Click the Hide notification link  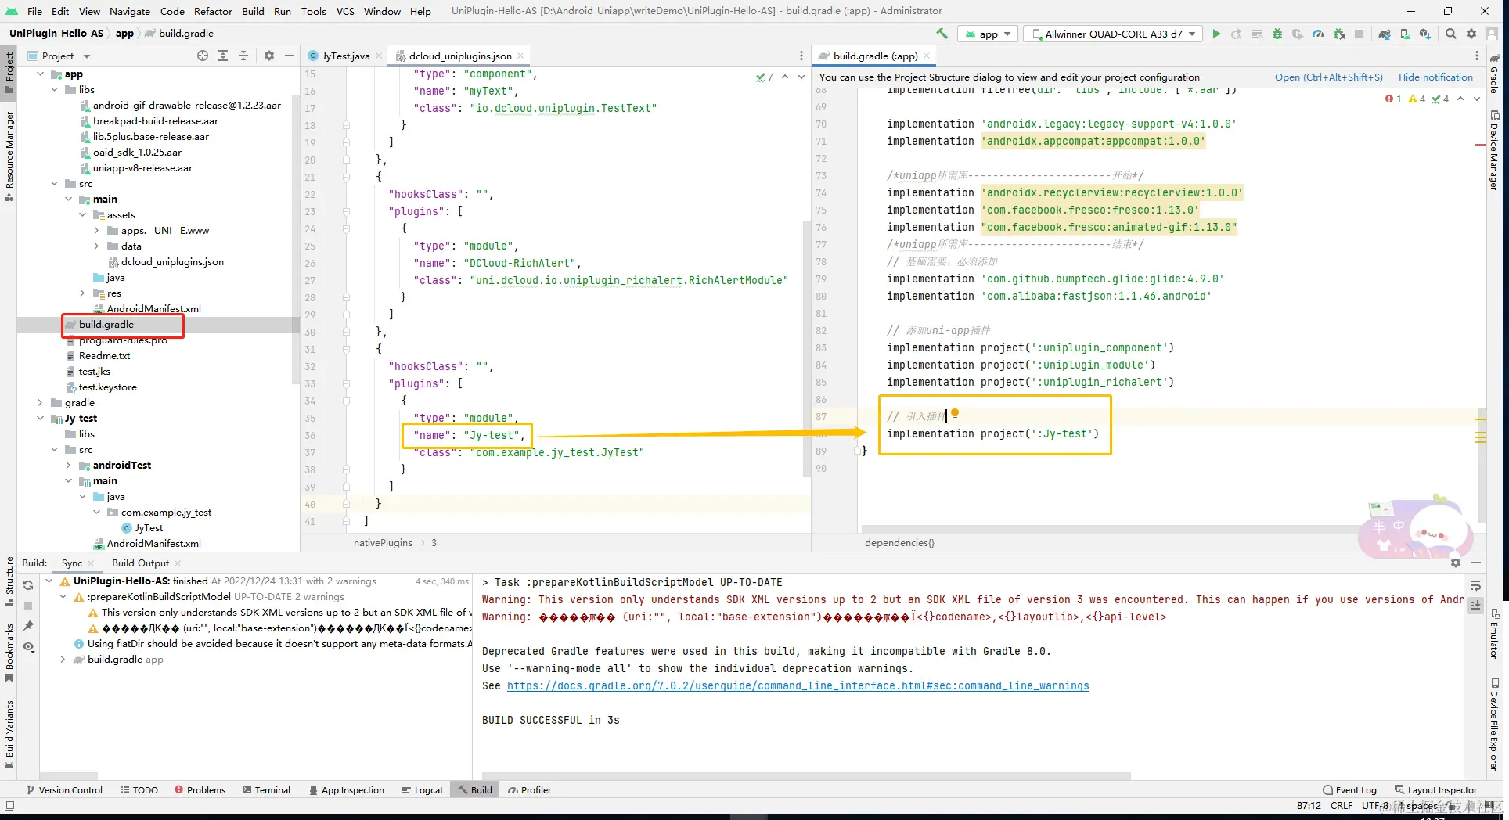[x=1435, y=77]
